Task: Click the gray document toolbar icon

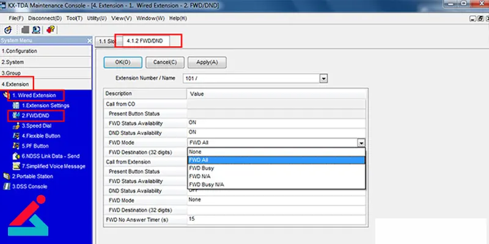Action: 25,30
